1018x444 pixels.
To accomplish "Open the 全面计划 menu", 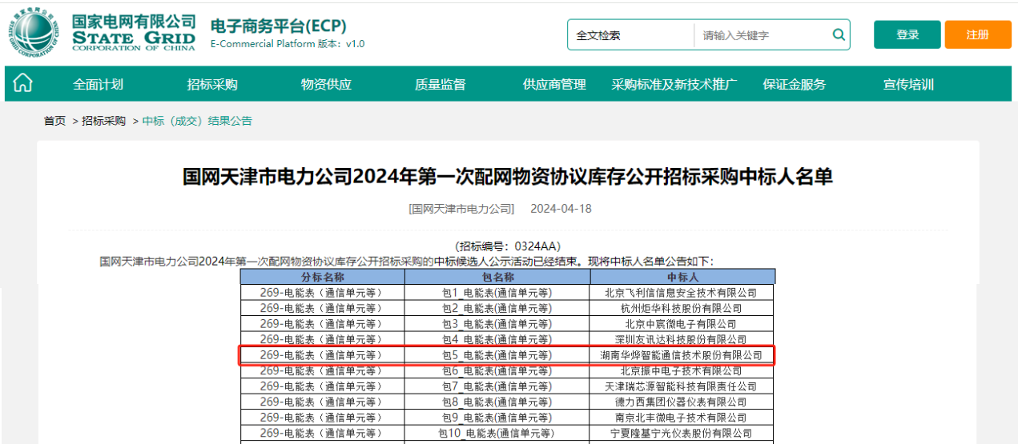I will pyautogui.click(x=99, y=84).
